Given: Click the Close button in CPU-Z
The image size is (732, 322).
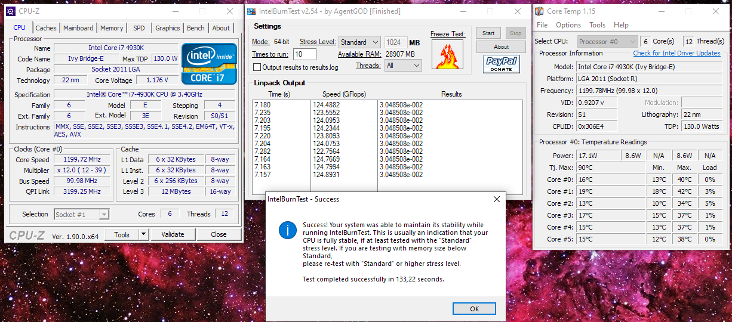Looking at the screenshot, I should pyautogui.click(x=219, y=234).
